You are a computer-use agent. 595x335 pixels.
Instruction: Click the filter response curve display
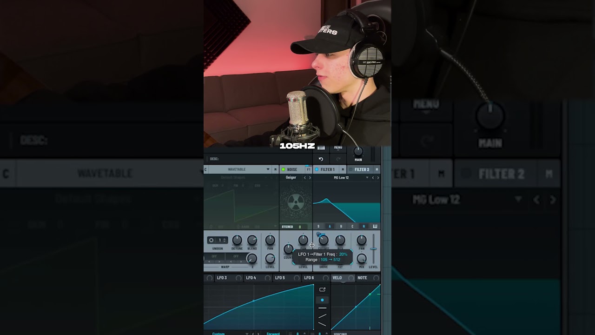347,202
